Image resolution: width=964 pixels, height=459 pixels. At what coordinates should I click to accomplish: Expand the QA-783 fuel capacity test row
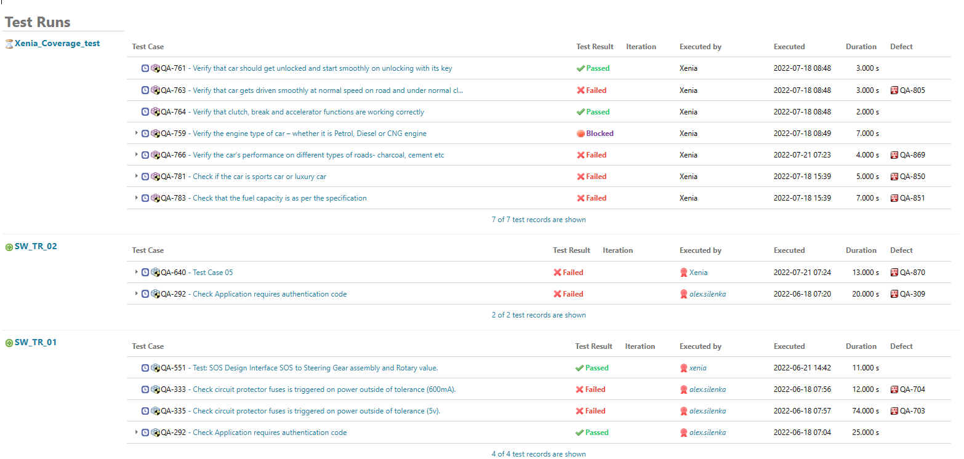click(x=137, y=198)
